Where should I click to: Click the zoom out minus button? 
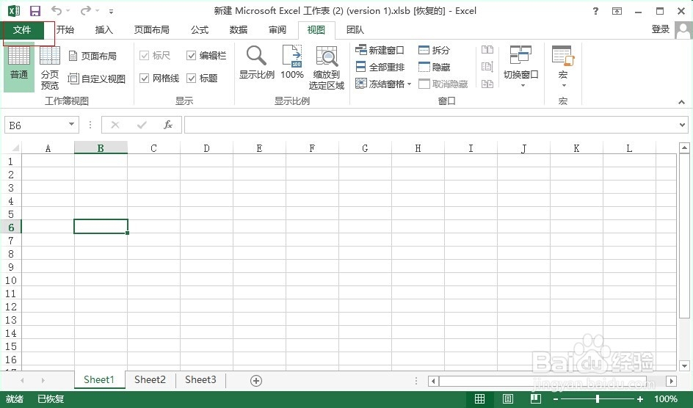(556, 399)
